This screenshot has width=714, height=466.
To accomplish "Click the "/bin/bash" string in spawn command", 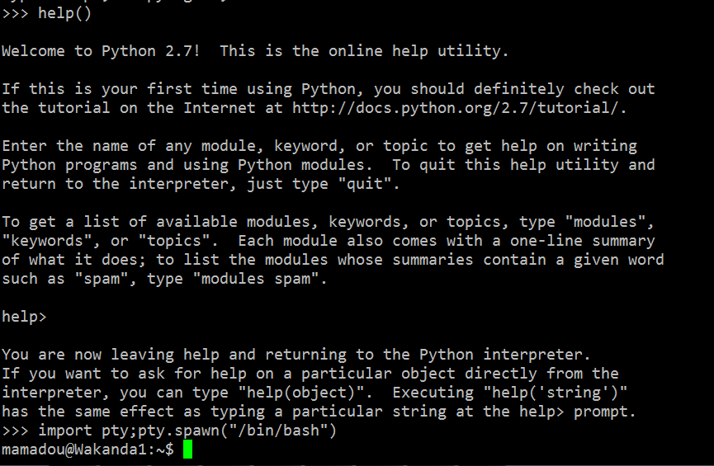I will (283, 431).
